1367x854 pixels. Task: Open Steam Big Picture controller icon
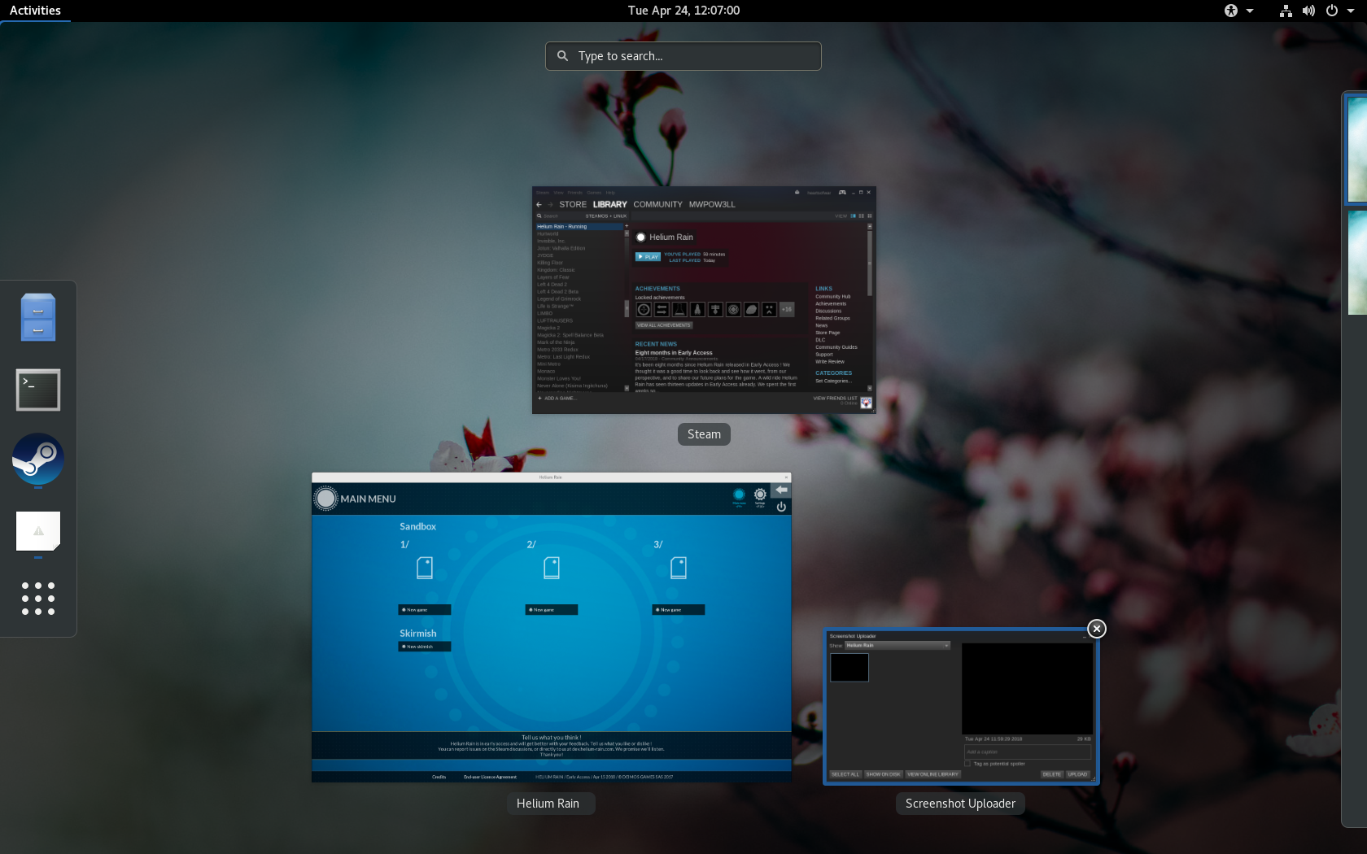pos(842,193)
